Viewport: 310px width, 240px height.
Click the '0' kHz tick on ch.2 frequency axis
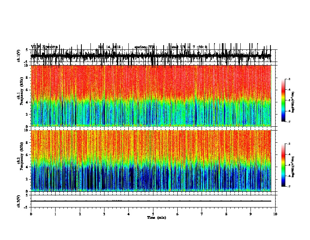pyautogui.click(x=27, y=191)
